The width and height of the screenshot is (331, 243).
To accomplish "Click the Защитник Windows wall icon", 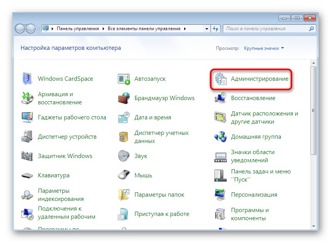I will (x=27, y=156).
